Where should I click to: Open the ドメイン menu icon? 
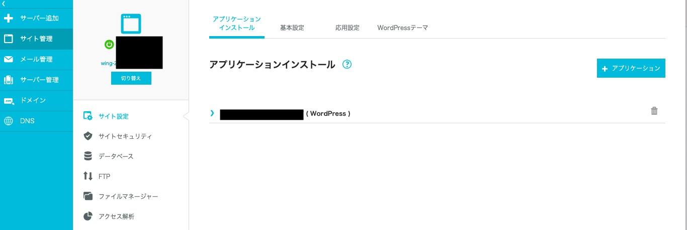pyautogui.click(x=9, y=101)
